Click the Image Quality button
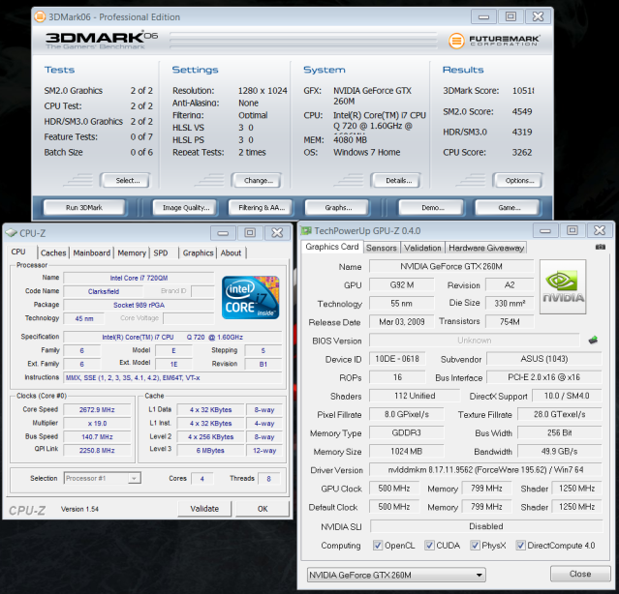 coord(186,208)
